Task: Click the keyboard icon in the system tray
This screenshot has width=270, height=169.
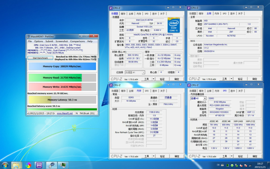Action: point(223,165)
